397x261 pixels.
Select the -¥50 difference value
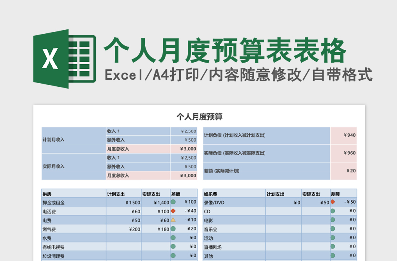click(x=350, y=202)
